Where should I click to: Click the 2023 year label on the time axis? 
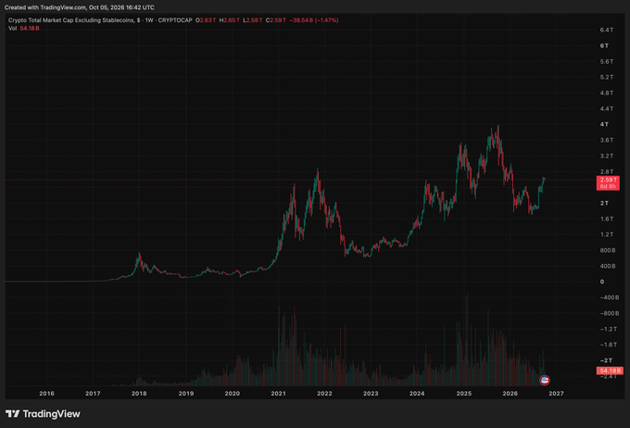click(371, 394)
